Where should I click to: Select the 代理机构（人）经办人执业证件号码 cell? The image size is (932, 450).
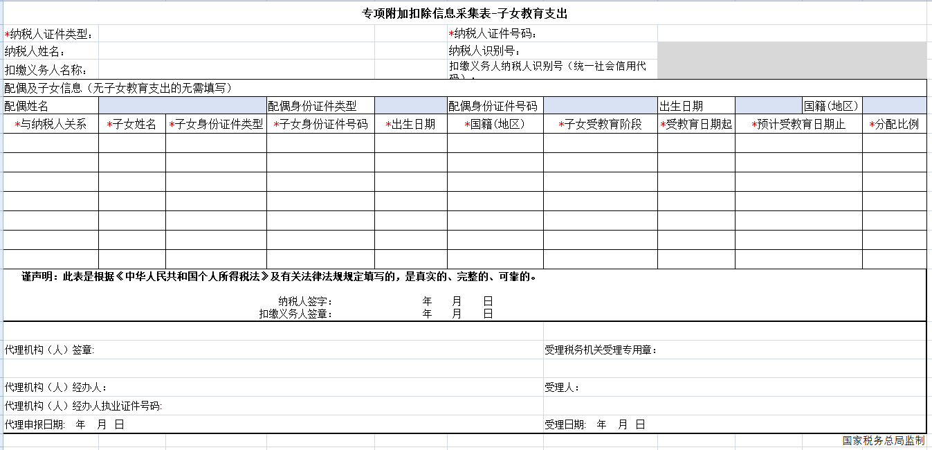[273, 406]
